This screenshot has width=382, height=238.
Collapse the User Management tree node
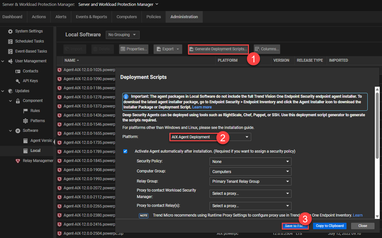point(3,61)
